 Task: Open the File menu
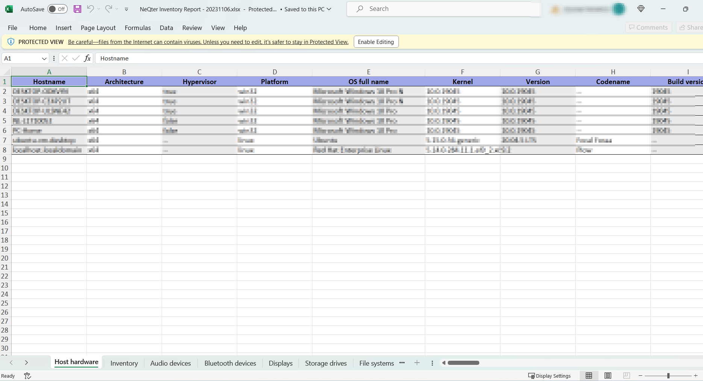coord(12,28)
